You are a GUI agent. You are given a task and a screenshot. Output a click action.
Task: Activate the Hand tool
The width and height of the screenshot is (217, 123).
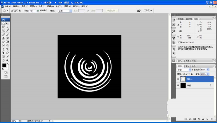(x=3, y=60)
